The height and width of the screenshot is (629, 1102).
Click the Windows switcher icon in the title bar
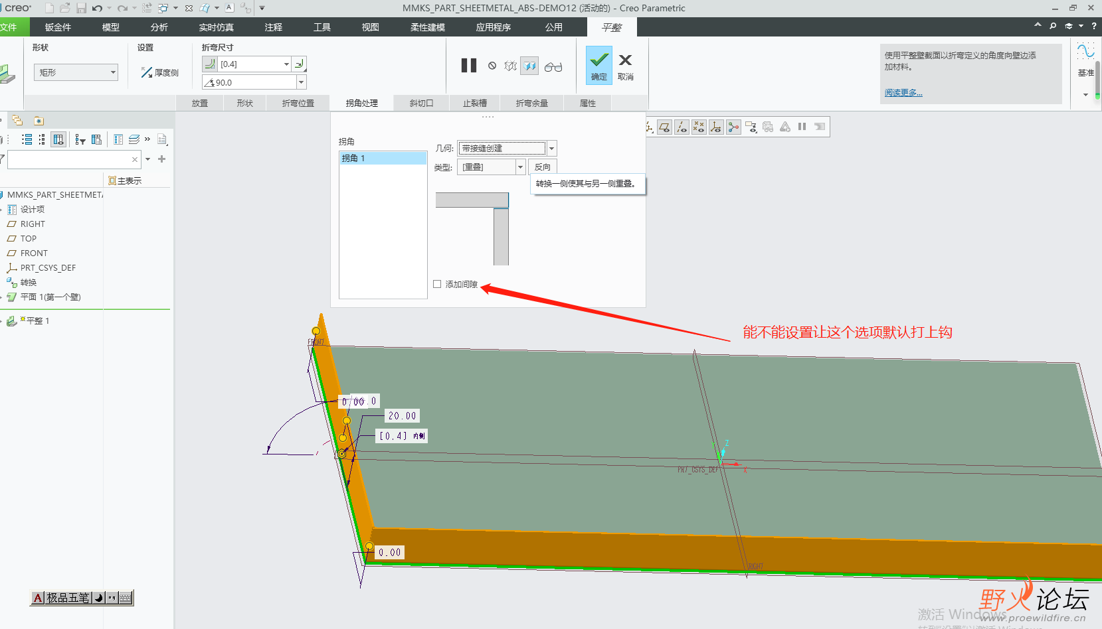coord(163,8)
